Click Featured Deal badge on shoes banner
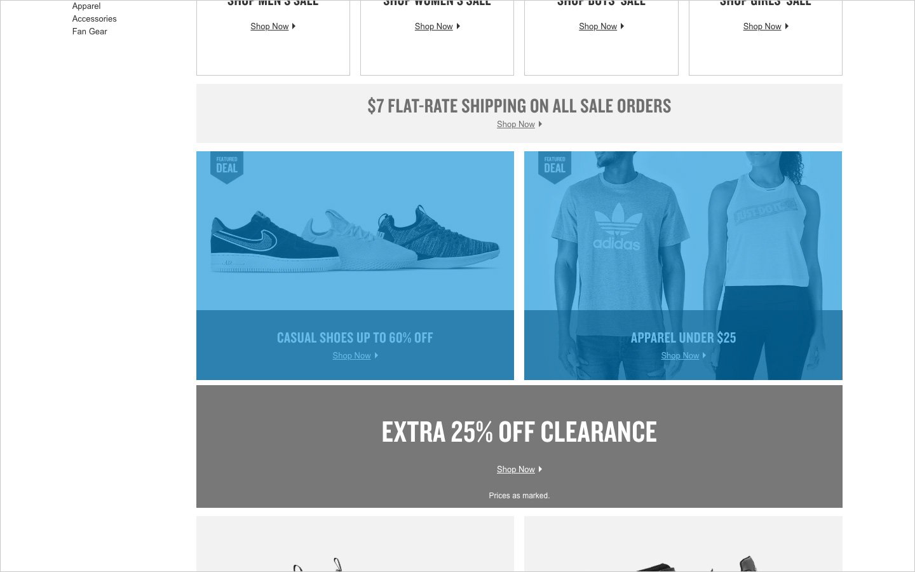 pyautogui.click(x=227, y=167)
